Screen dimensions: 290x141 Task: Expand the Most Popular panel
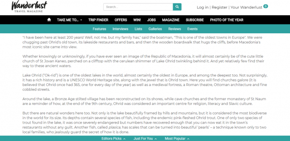coord(177,138)
